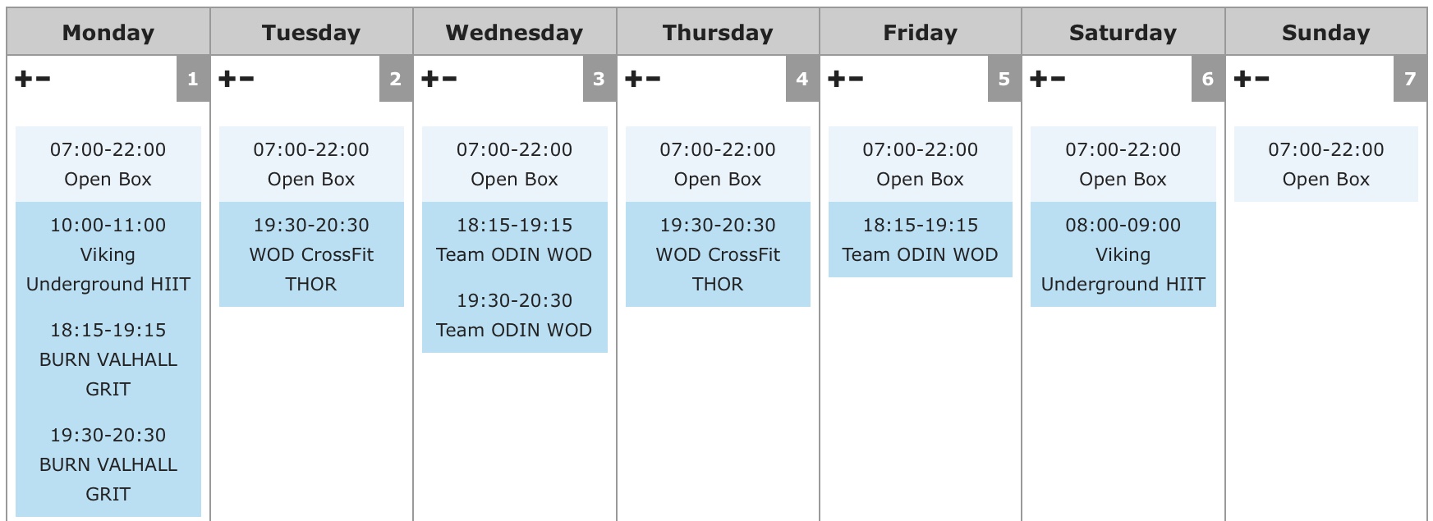Click the plus icon under Sunday
Screen dimensions: 1433x521
(1242, 79)
